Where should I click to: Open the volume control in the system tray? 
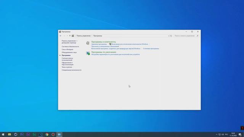(x=223, y=134)
